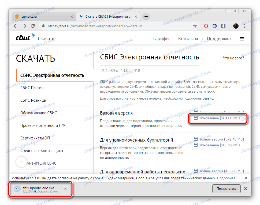Viewport: 260px width, 205px height.
Task: Click the disk icon beside Обновление (205.12 MB)
Action: coord(196,145)
